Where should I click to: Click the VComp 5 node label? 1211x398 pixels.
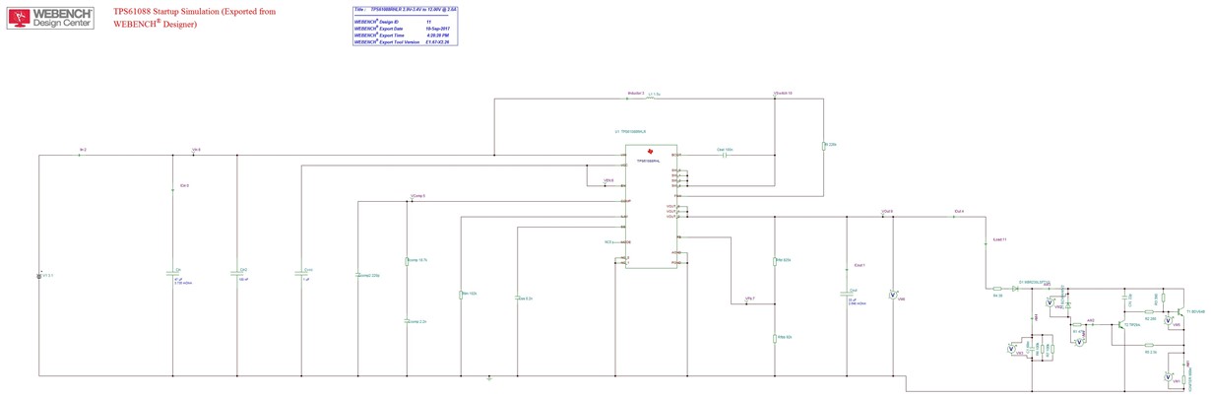click(417, 196)
